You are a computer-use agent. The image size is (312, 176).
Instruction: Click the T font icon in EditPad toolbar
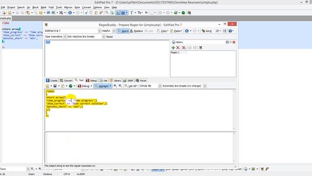pyautogui.click(x=132, y=13)
